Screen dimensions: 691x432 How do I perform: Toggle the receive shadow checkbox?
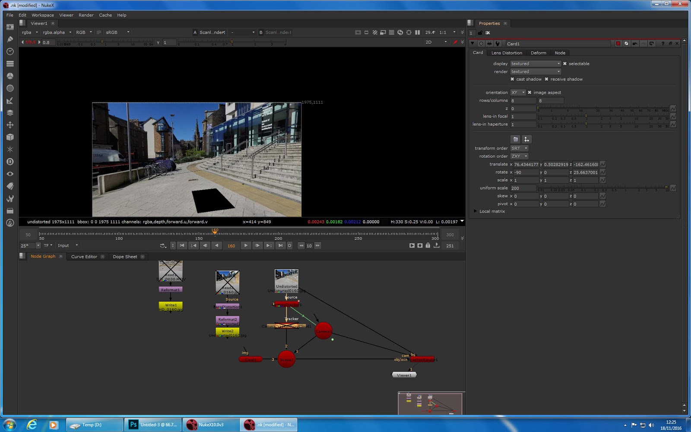click(546, 79)
